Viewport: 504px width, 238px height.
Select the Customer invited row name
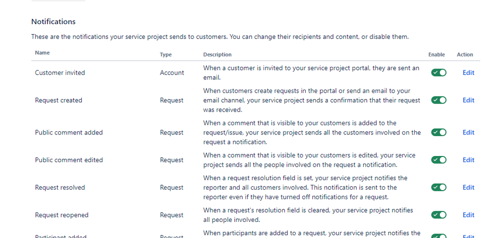60,72
